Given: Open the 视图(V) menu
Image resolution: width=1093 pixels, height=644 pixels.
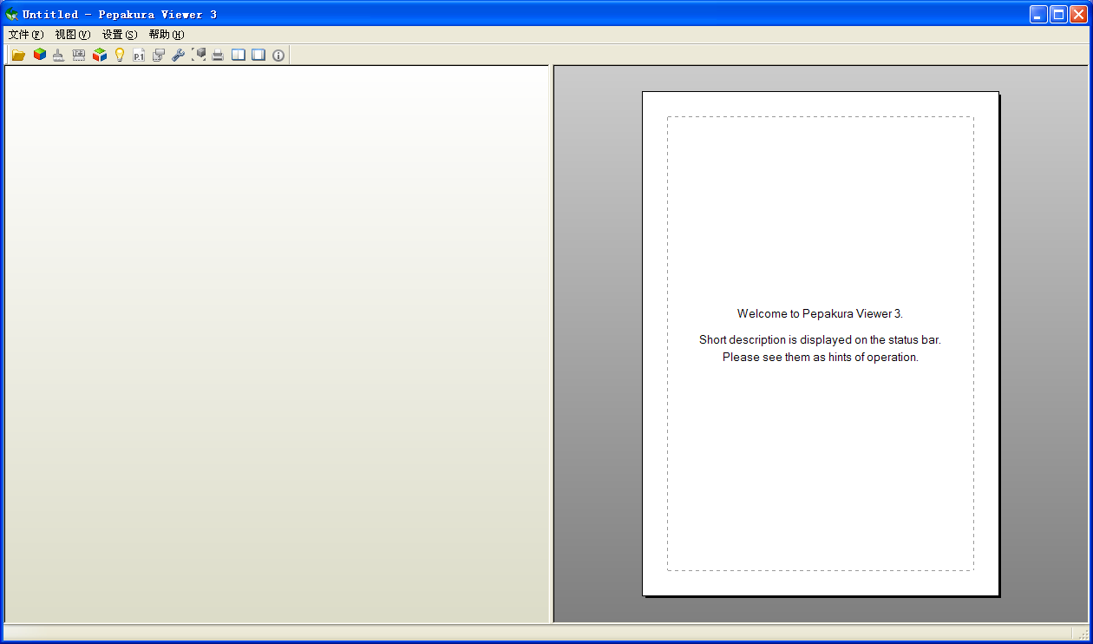Looking at the screenshot, I should coord(73,35).
